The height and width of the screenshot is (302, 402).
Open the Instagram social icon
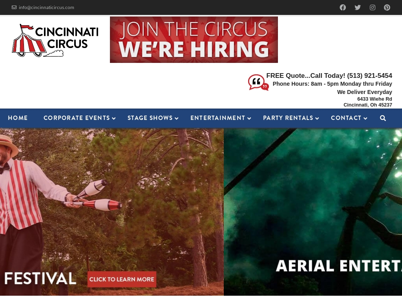point(373,7)
